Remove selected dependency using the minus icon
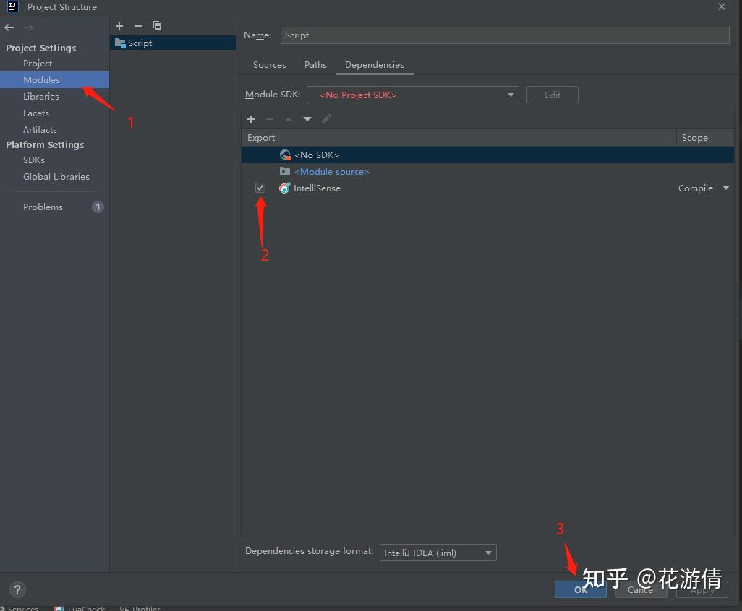Viewport: 742px width, 611px height. tap(269, 118)
